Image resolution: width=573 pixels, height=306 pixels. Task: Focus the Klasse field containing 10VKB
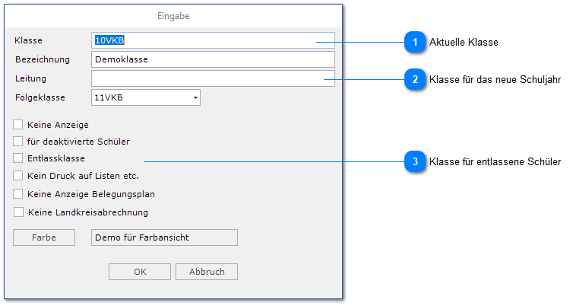[x=213, y=40]
